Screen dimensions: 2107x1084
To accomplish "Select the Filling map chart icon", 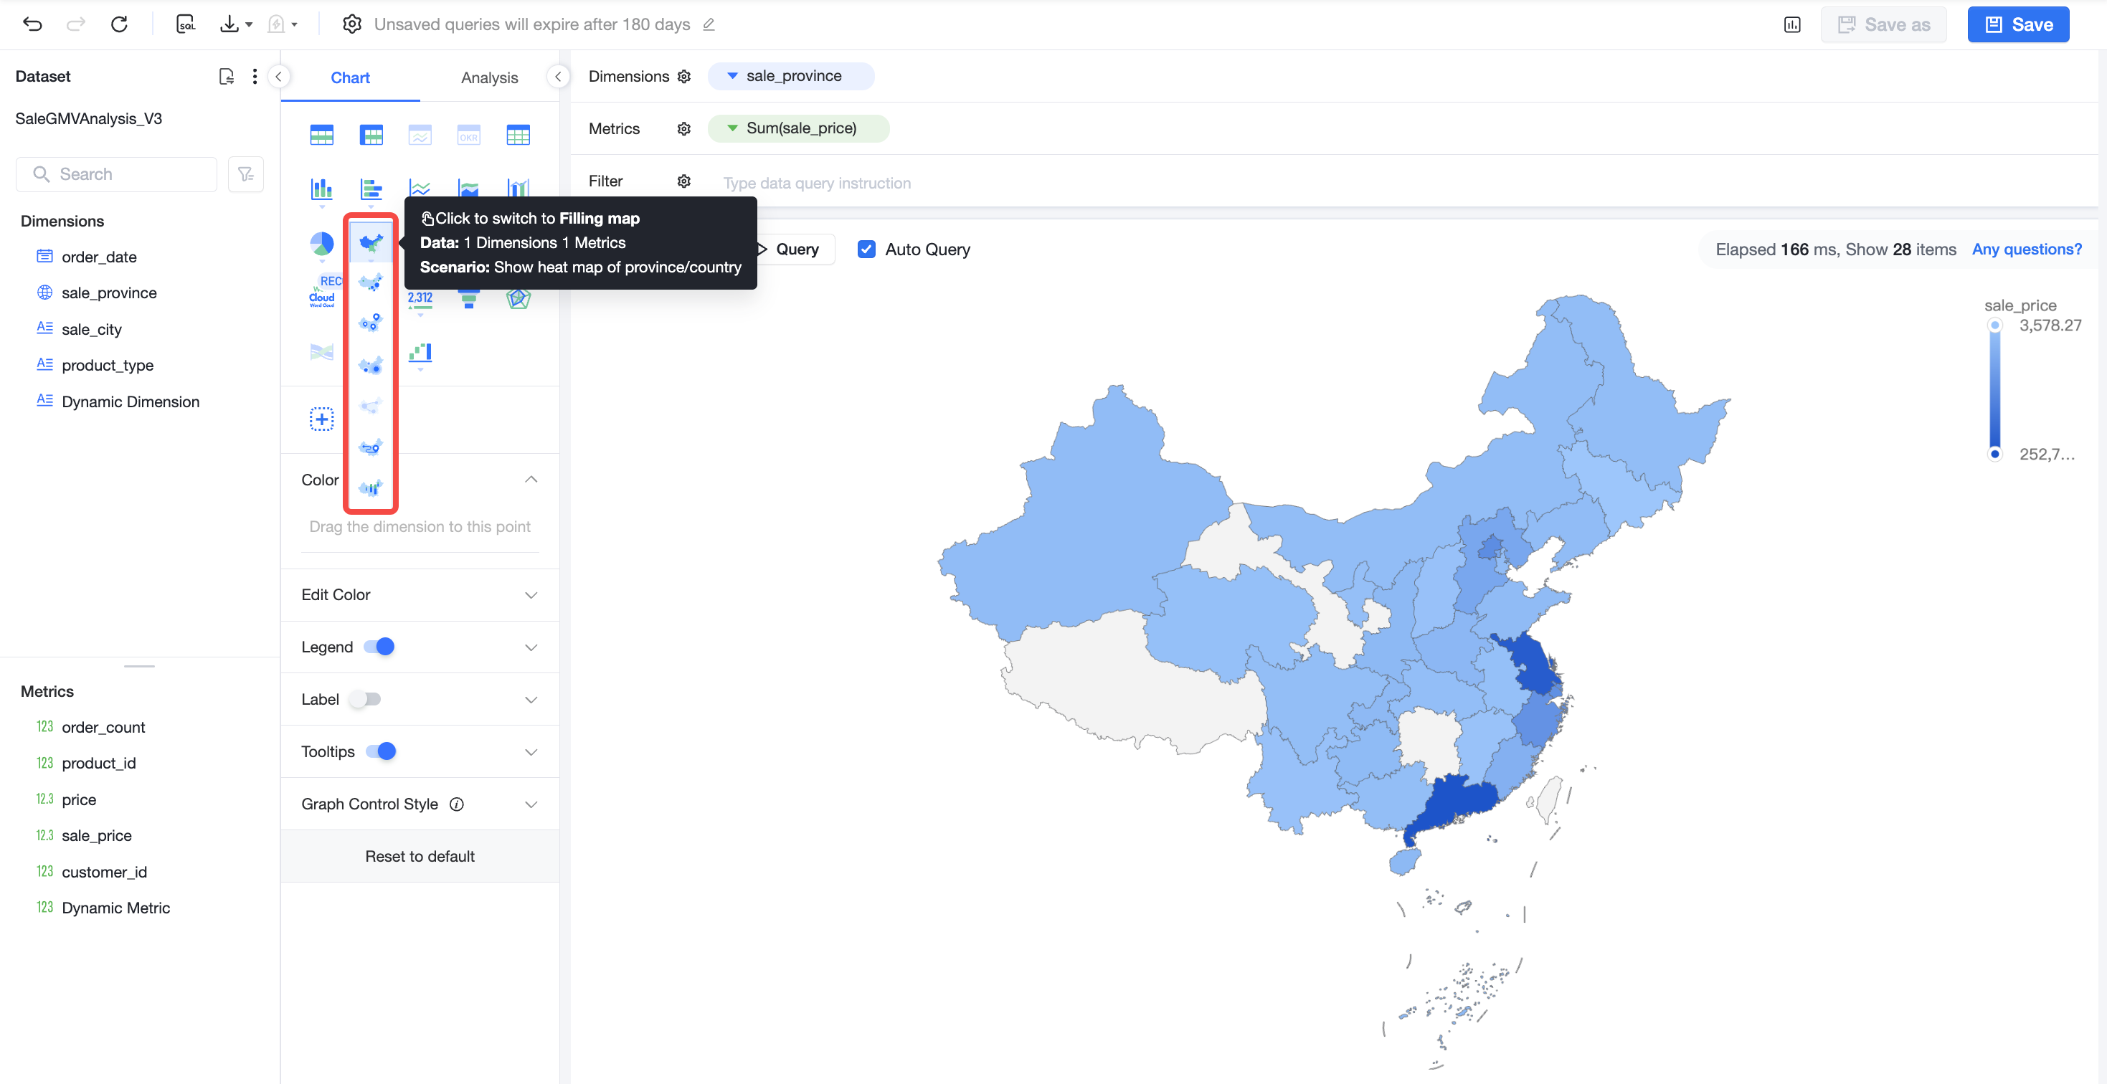I will click(371, 243).
